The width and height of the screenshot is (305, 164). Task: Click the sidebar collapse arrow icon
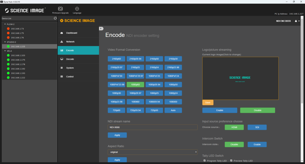click(x=101, y=28)
